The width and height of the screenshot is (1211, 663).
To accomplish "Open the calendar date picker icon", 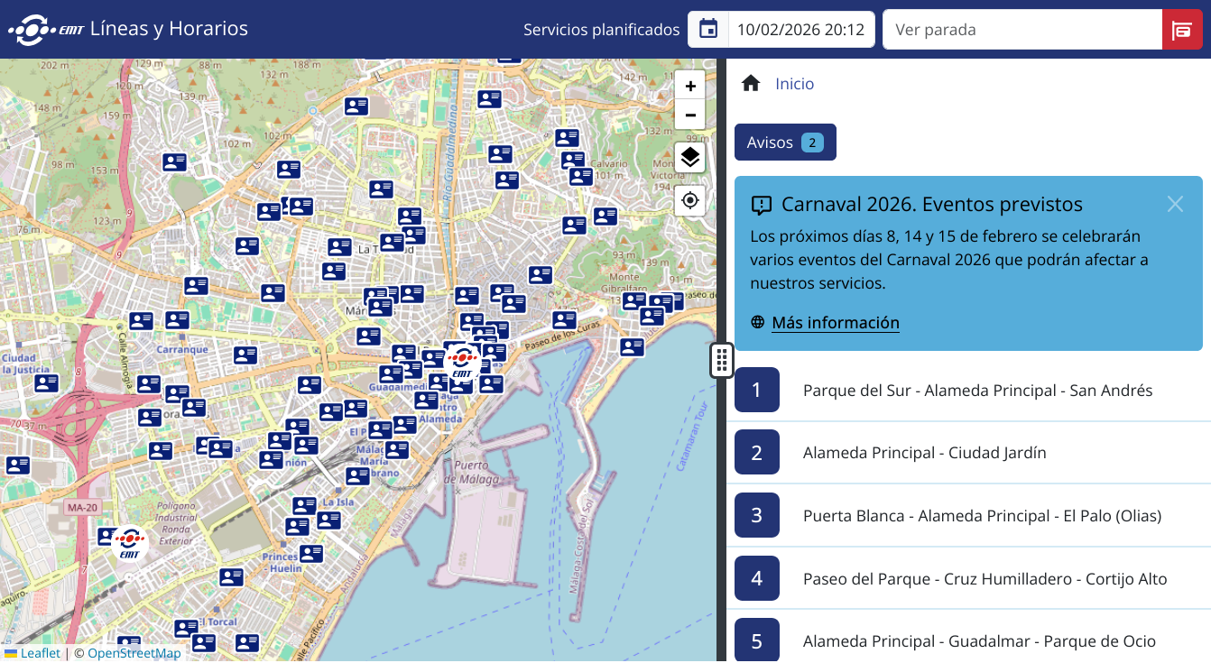I will point(708,29).
